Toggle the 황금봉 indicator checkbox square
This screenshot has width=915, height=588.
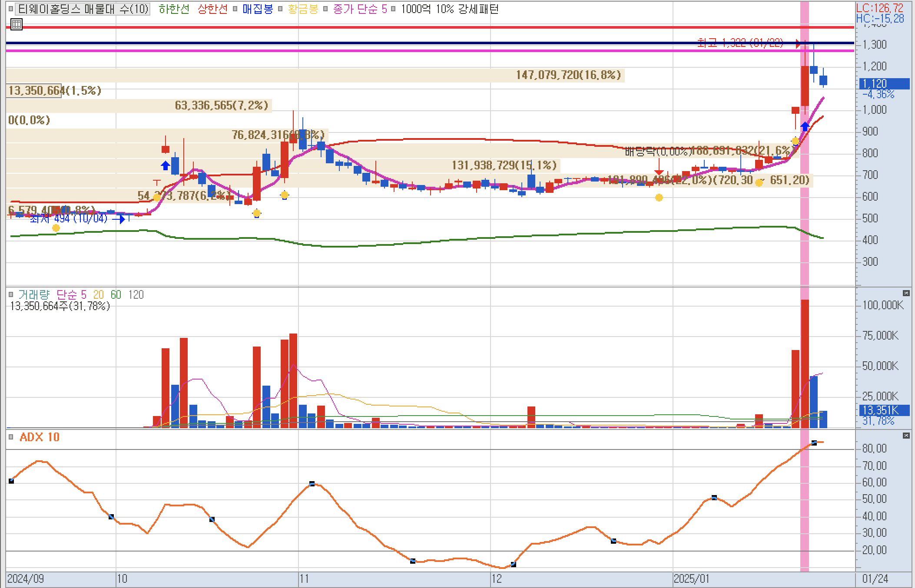coord(280,9)
